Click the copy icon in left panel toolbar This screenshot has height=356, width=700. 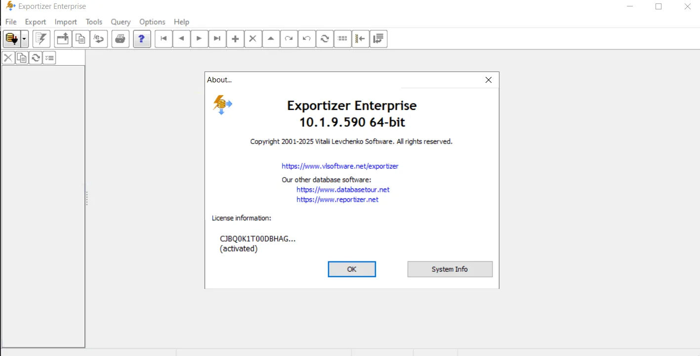coord(22,58)
